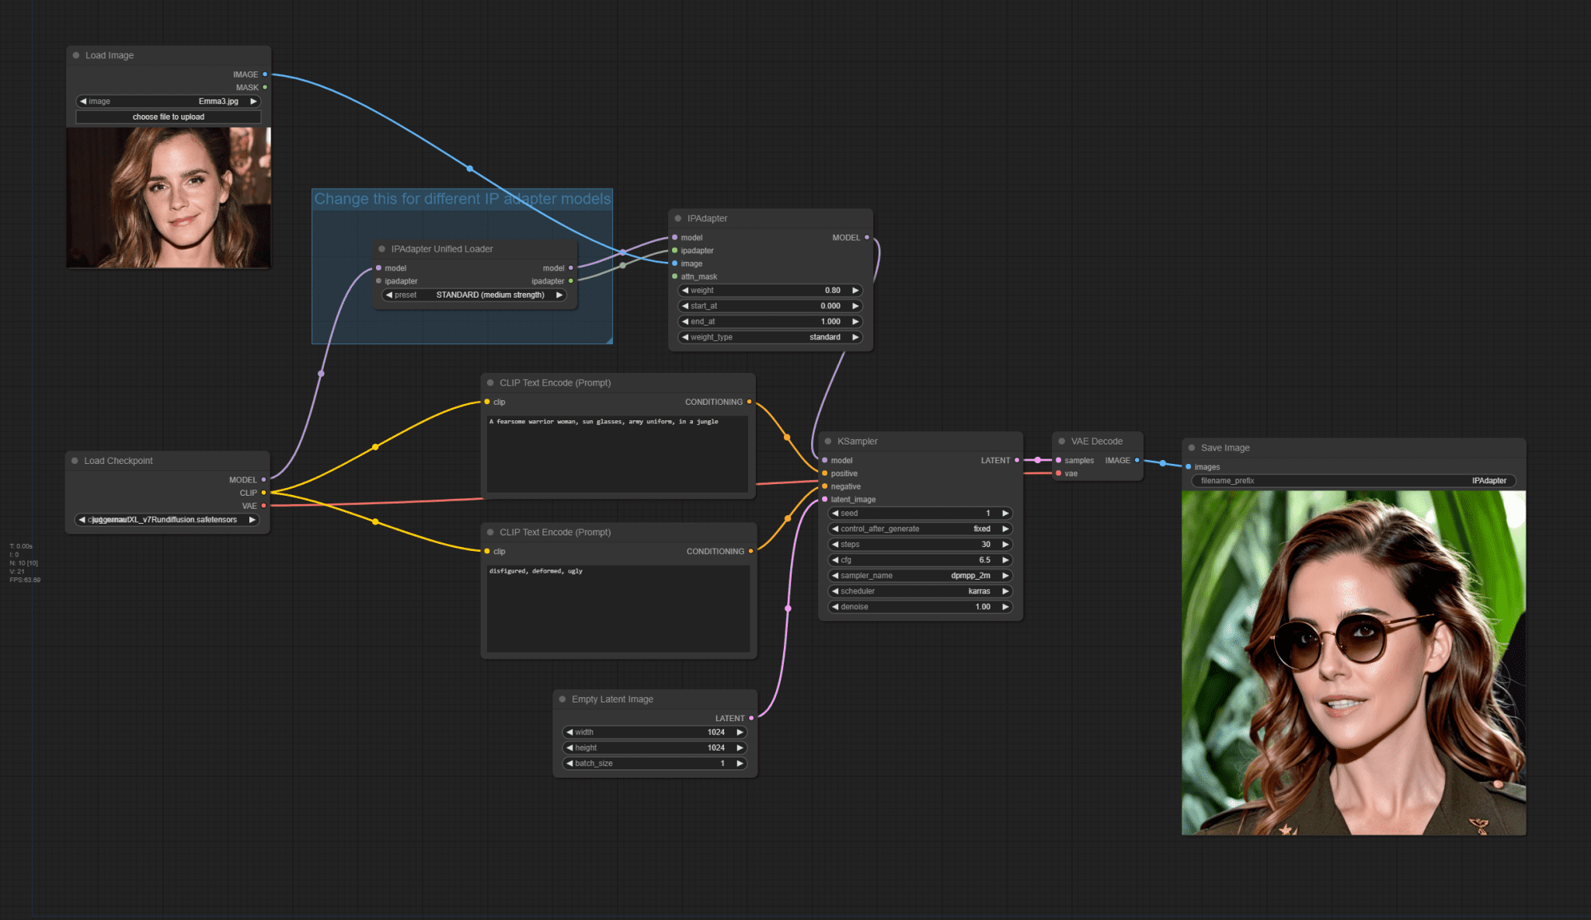Open the scheduler dropdown set to karras
Screen dimensions: 1591x920
pyautogui.click(x=920, y=591)
